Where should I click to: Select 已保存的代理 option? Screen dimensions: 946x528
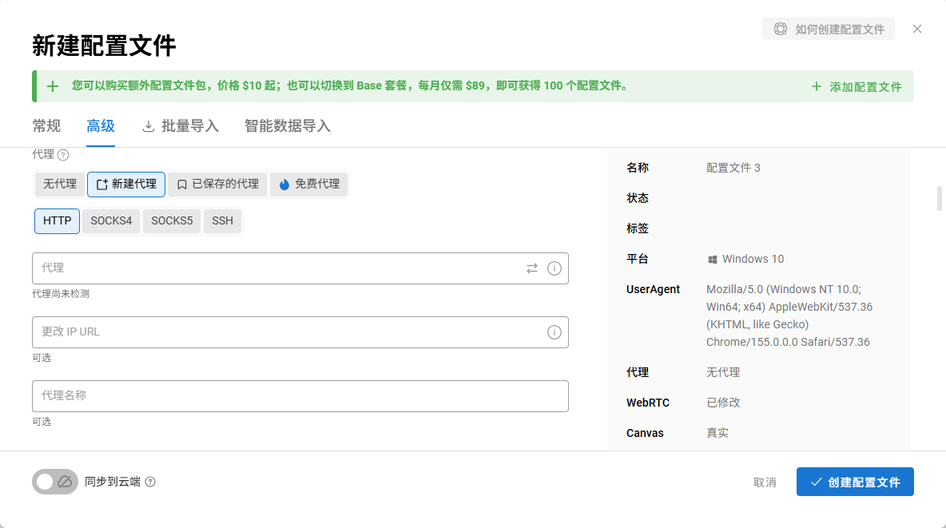pyautogui.click(x=217, y=184)
